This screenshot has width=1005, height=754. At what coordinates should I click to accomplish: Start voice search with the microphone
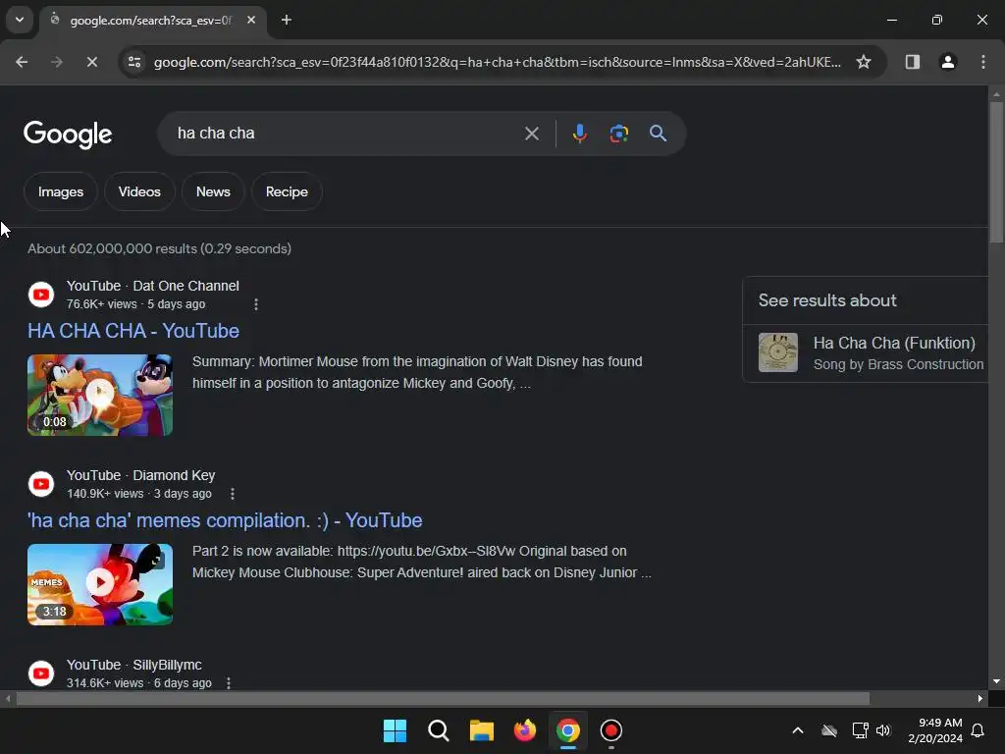click(x=579, y=134)
